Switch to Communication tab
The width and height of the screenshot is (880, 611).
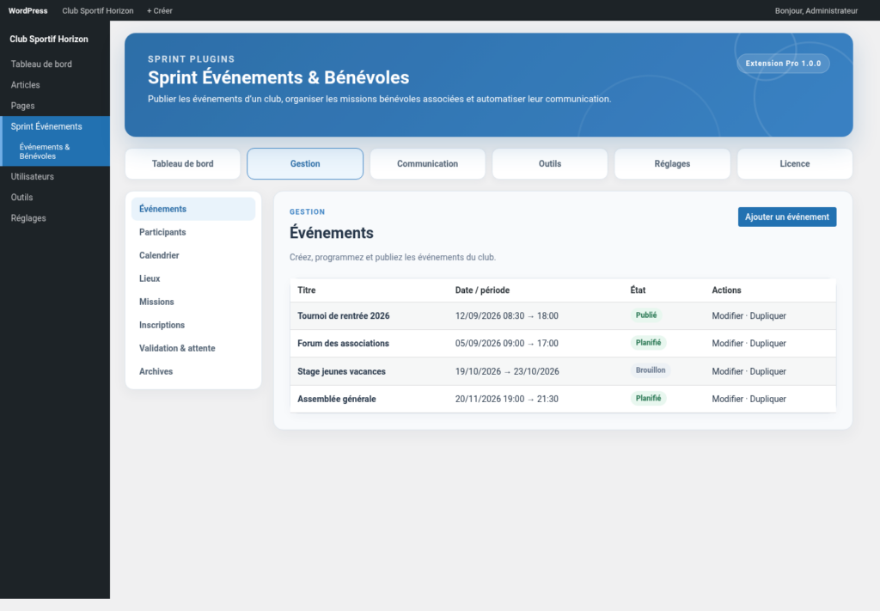click(427, 164)
